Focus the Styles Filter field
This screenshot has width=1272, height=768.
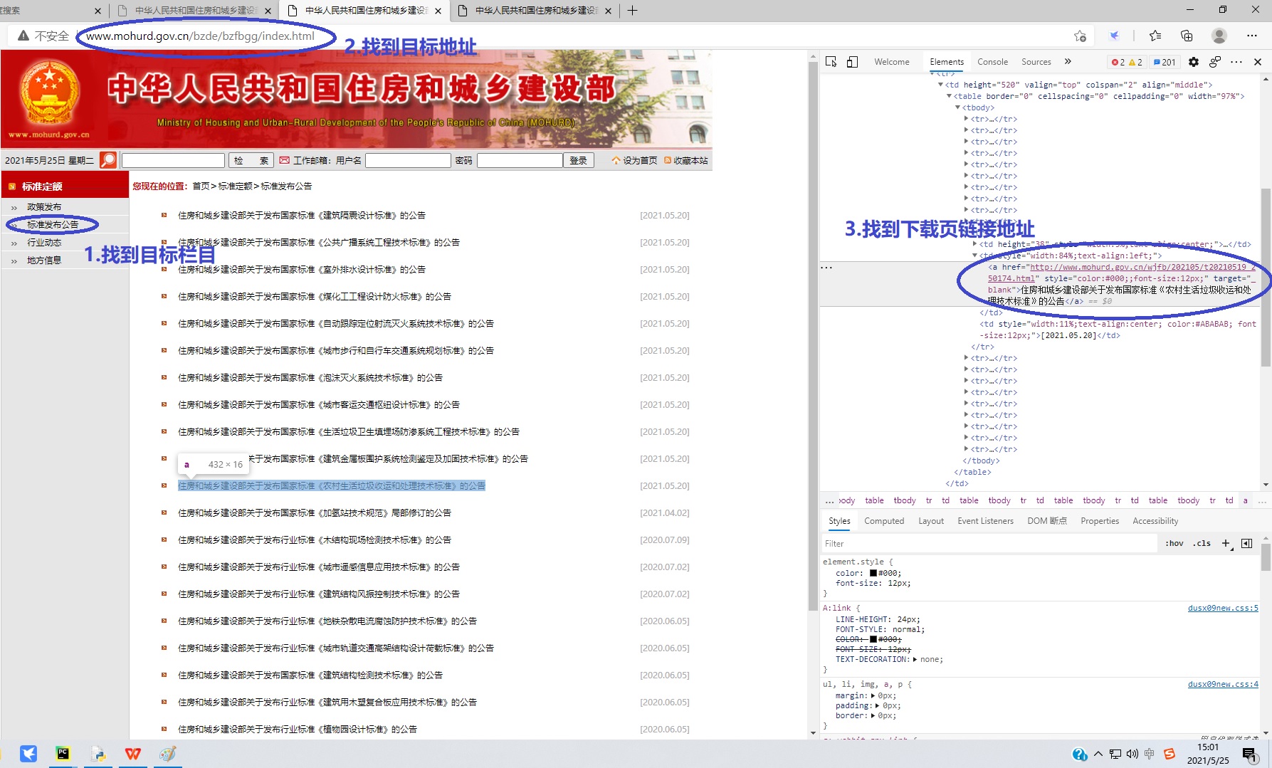pyautogui.click(x=989, y=543)
